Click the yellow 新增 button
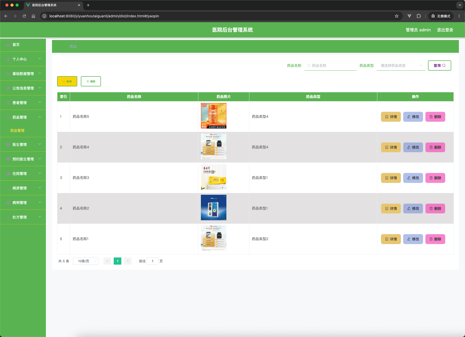Viewport: 465px width, 337px height. (x=67, y=81)
